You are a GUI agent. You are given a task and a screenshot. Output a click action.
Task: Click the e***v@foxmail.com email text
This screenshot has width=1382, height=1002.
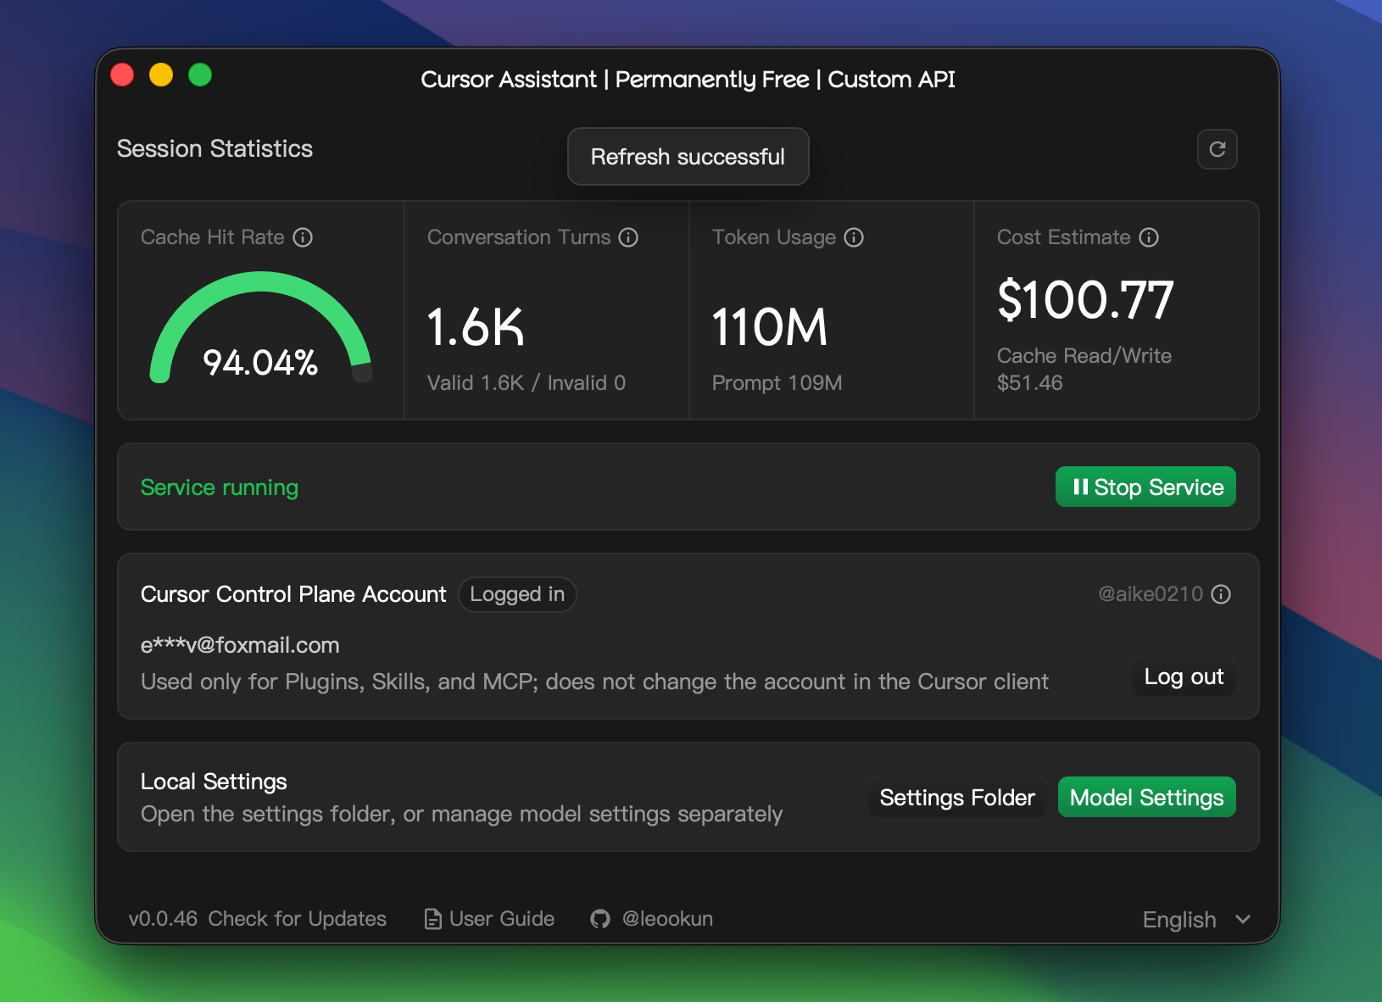click(x=240, y=645)
